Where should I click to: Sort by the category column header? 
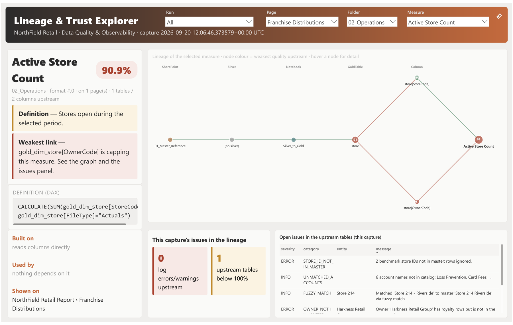[311, 249]
